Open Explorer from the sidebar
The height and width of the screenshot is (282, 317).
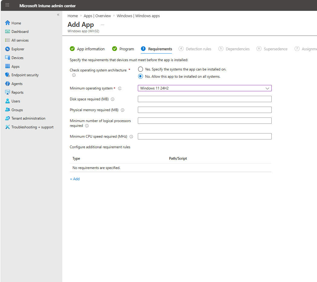pos(18,49)
